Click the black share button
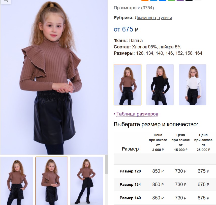The width and height of the screenshot is (216, 205). [x=189, y=1]
